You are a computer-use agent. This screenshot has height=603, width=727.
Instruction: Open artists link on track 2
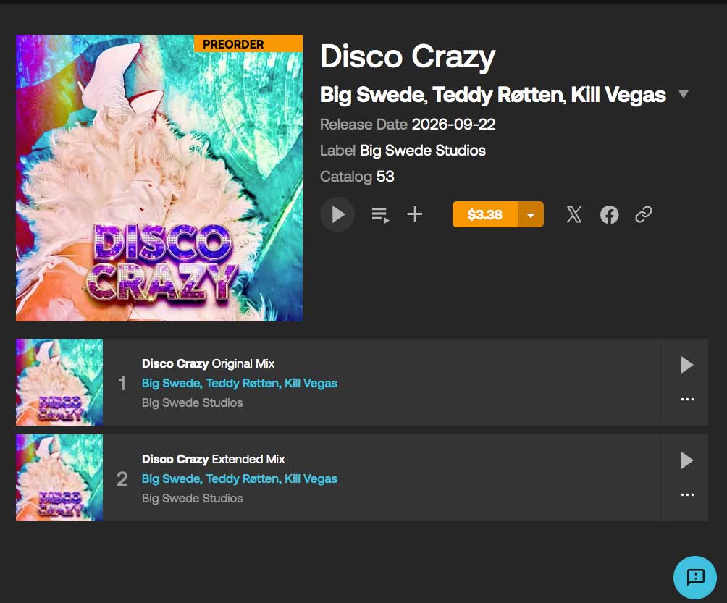(240, 478)
